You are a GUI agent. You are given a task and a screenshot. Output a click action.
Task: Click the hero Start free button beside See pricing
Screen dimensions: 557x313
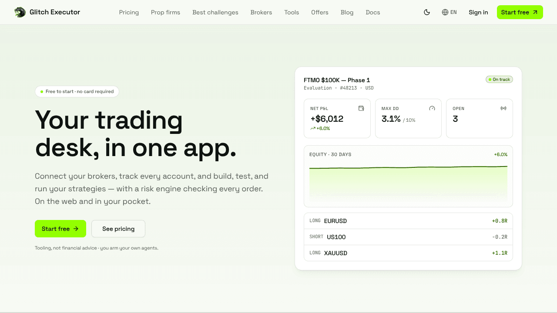tap(60, 229)
